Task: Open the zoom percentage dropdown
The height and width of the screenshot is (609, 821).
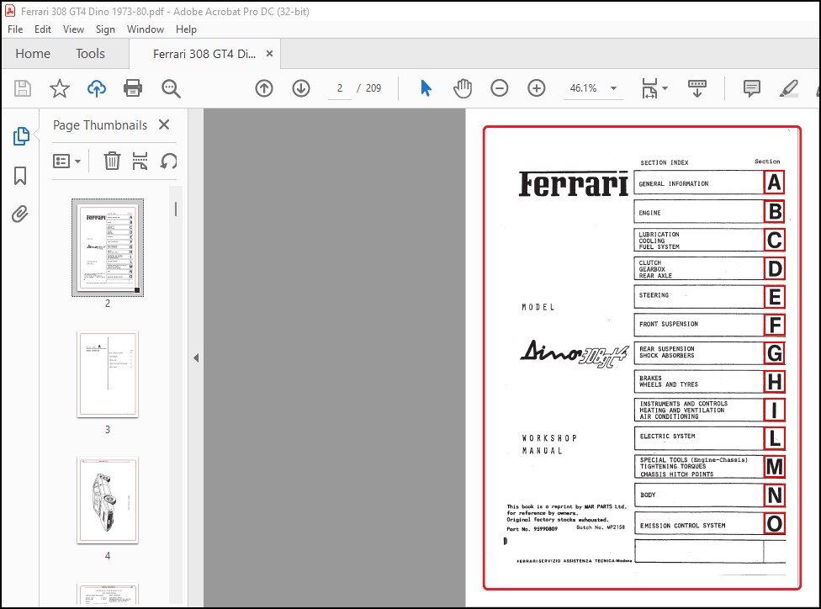Action: pos(614,88)
